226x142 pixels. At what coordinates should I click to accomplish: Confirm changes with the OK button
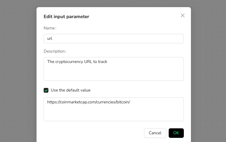tap(176, 133)
